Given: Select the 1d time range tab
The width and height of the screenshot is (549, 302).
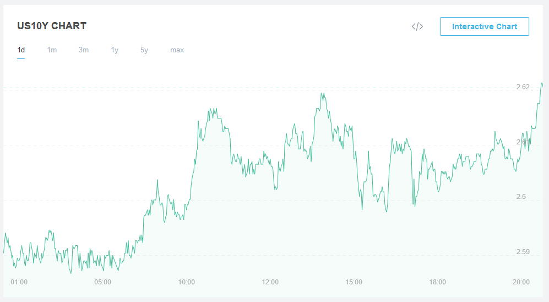Looking at the screenshot, I should (21, 50).
